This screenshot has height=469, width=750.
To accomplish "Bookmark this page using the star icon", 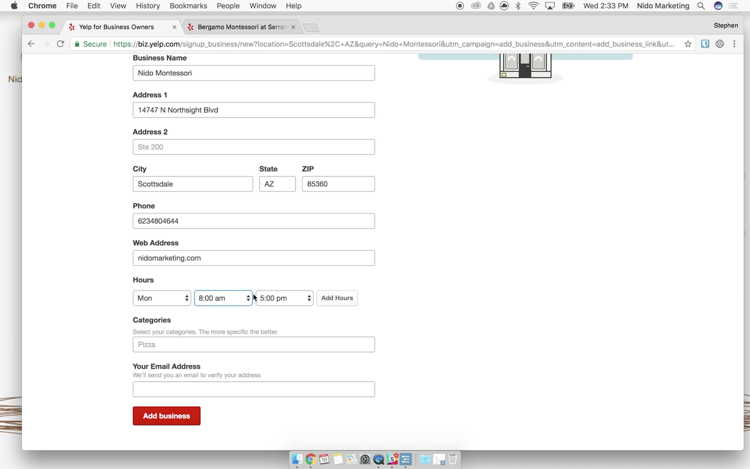I will point(688,44).
